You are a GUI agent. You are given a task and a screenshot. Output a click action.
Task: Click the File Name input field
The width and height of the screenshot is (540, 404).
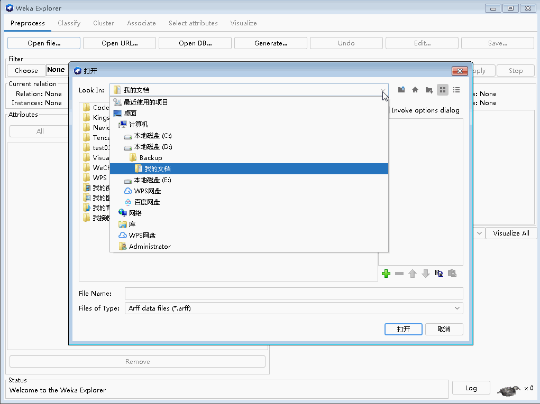(294, 293)
